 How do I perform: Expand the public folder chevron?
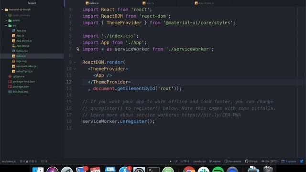pos(6,20)
